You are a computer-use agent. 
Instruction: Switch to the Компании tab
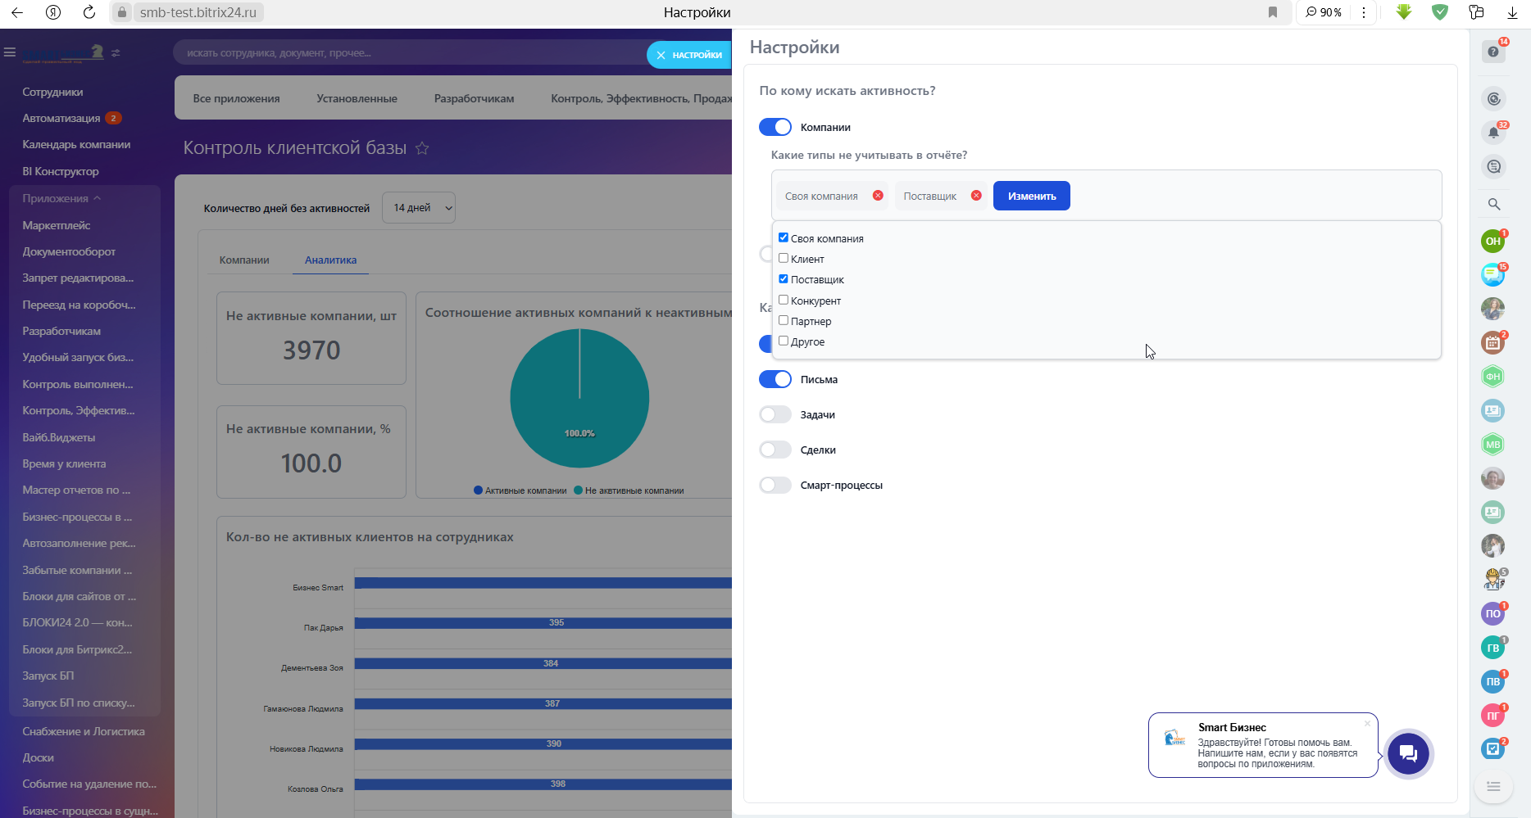(x=244, y=260)
